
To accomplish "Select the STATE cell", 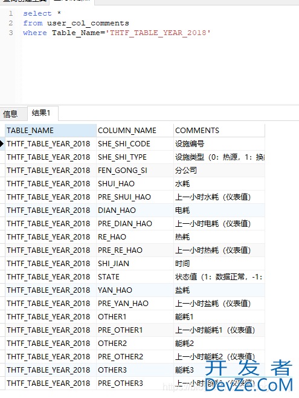I will point(135,277).
